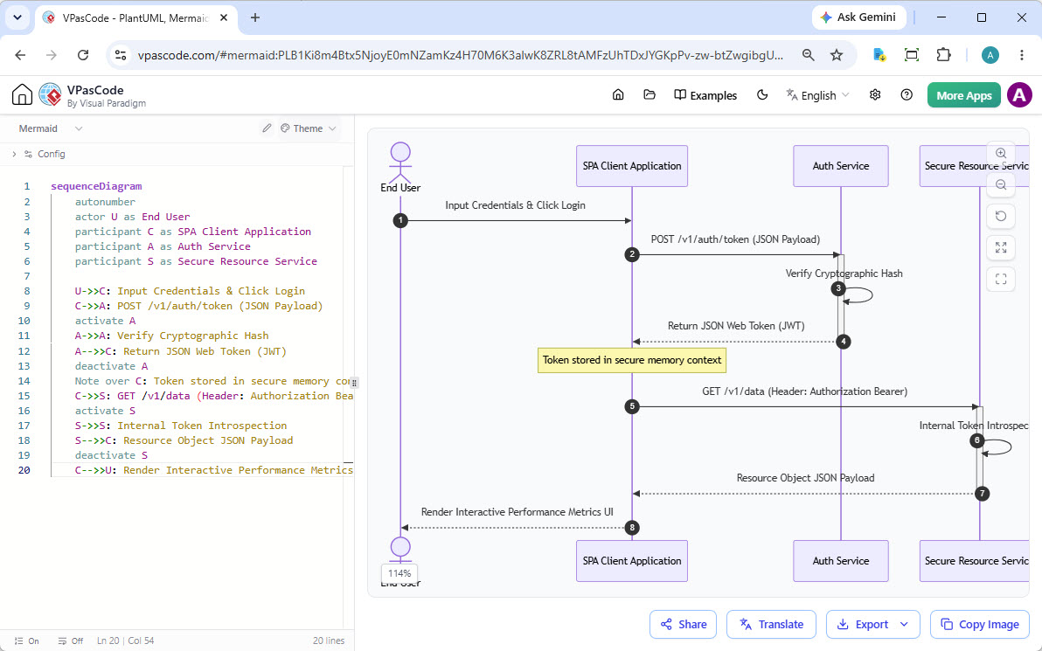Screen dimensions: 1042x651
Task: Click the More Apps button
Action: pos(963,95)
